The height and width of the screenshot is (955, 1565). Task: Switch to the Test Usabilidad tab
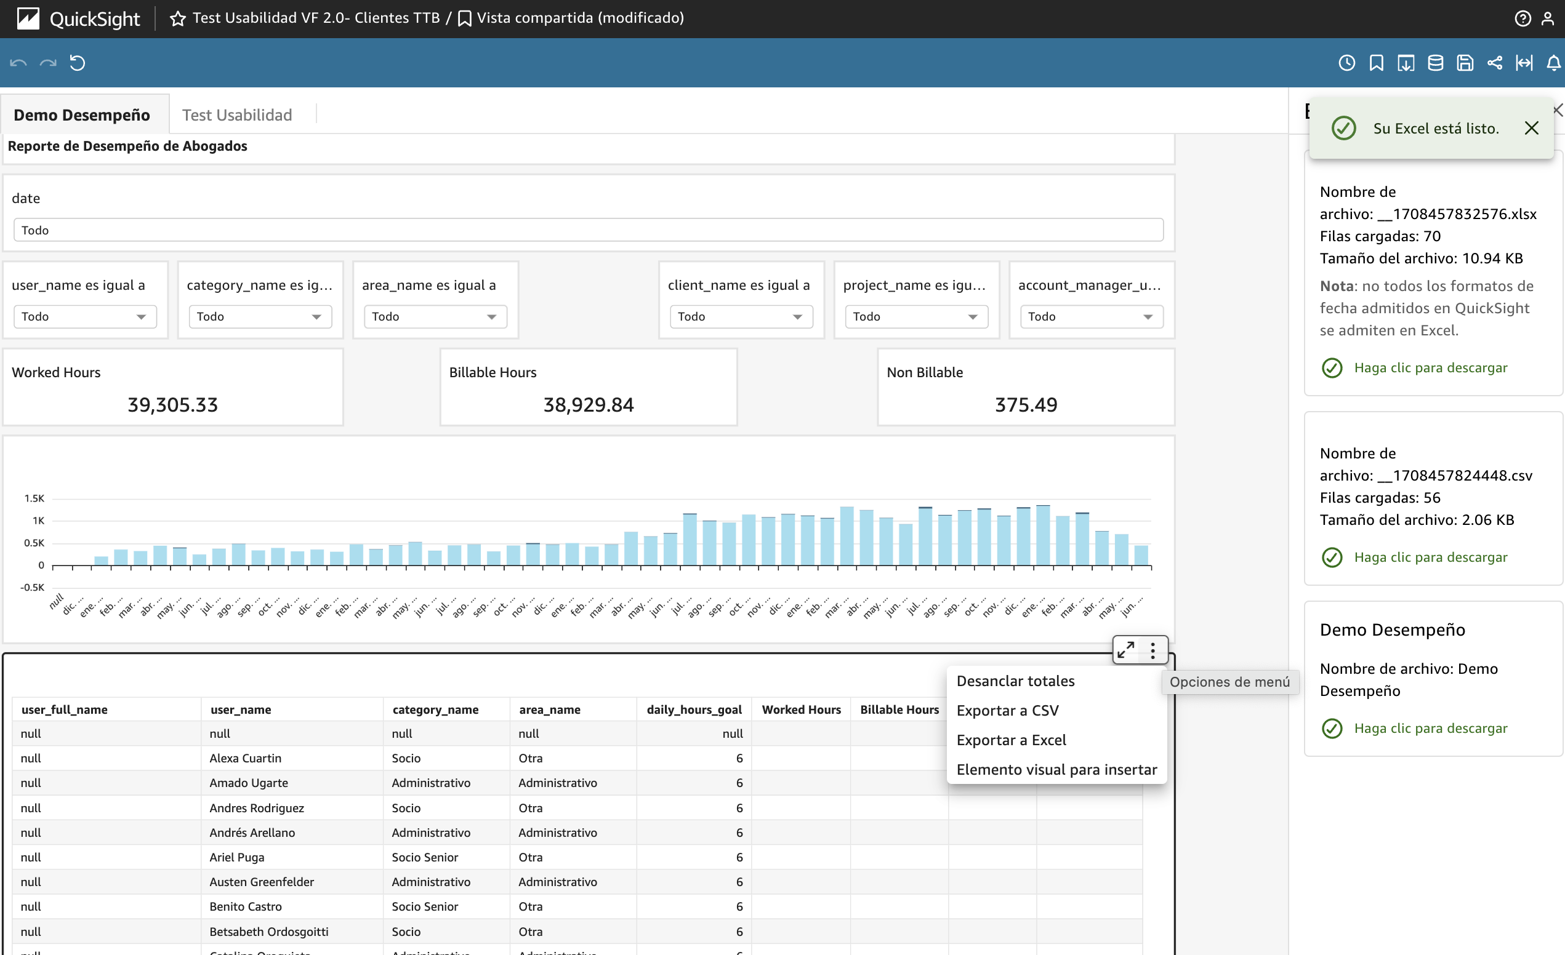click(x=237, y=115)
